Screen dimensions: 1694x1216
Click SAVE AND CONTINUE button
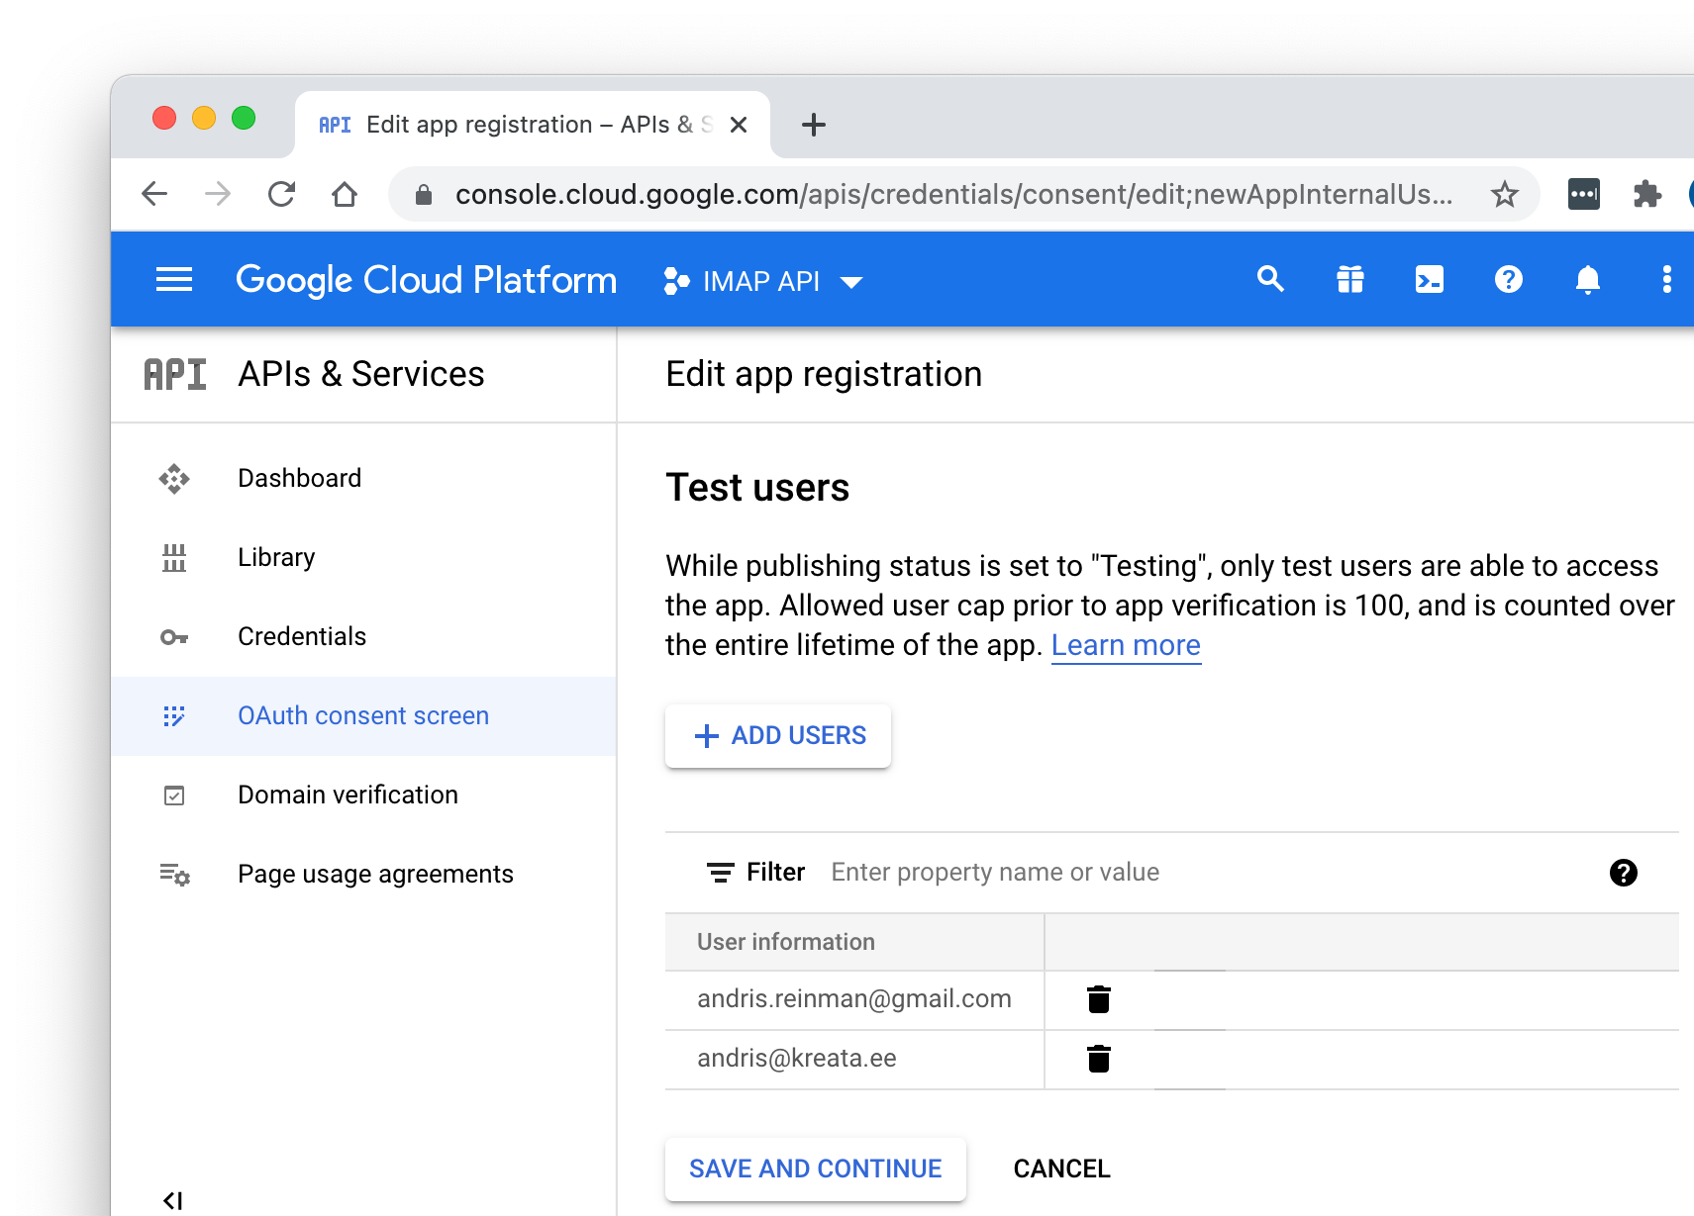(816, 1169)
